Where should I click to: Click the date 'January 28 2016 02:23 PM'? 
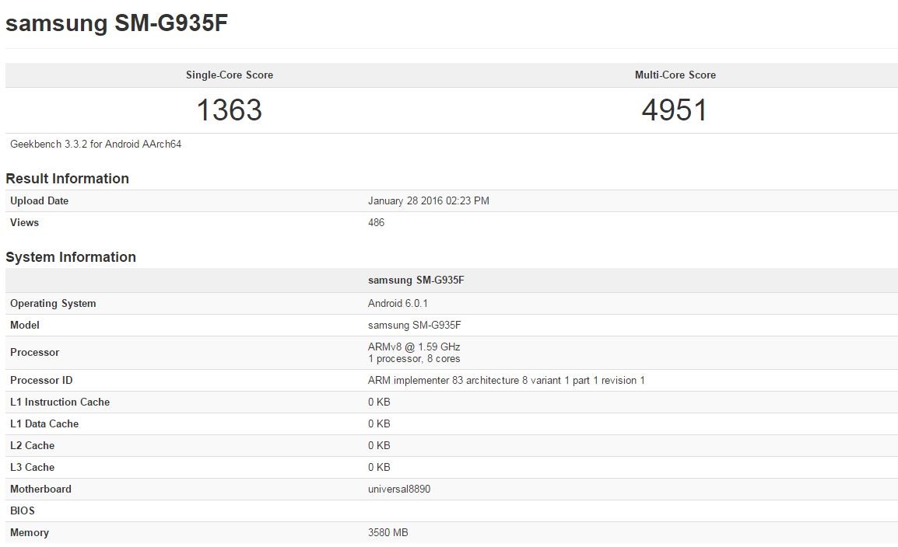click(429, 200)
